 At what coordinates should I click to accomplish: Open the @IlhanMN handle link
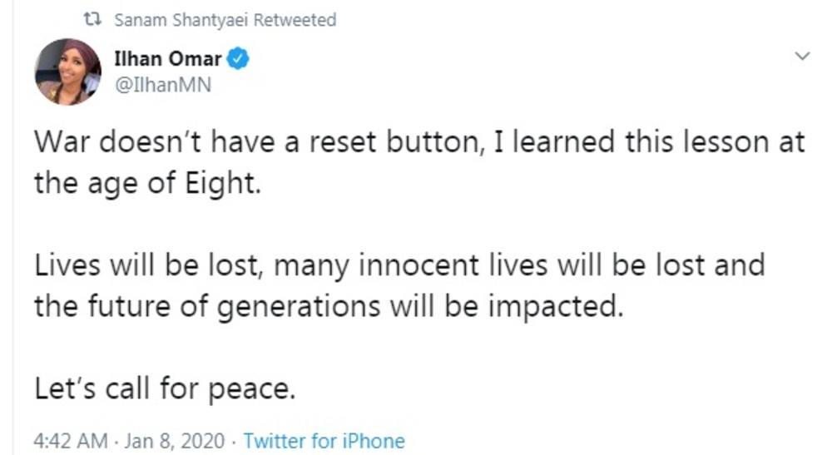tap(162, 84)
